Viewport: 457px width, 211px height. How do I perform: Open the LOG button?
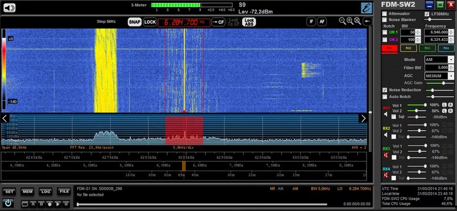pyautogui.click(x=46, y=192)
